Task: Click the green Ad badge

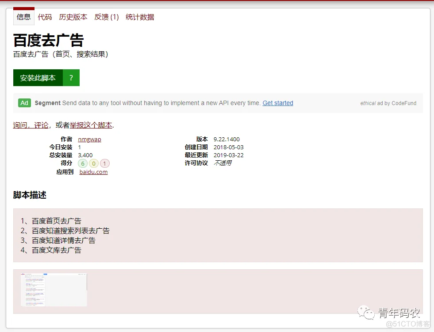Action: coord(24,103)
